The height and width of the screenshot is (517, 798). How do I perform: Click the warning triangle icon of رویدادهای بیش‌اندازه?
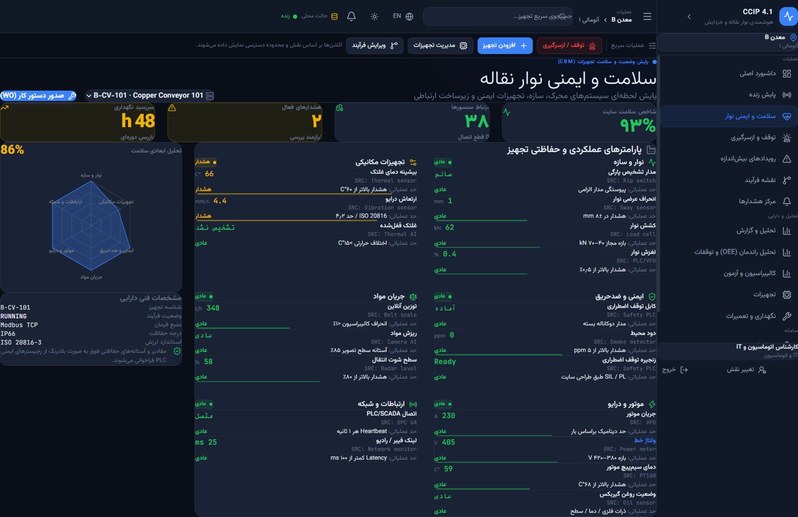coord(787,159)
